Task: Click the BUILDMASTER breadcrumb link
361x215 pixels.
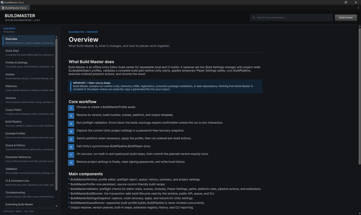Action: (76, 32)
